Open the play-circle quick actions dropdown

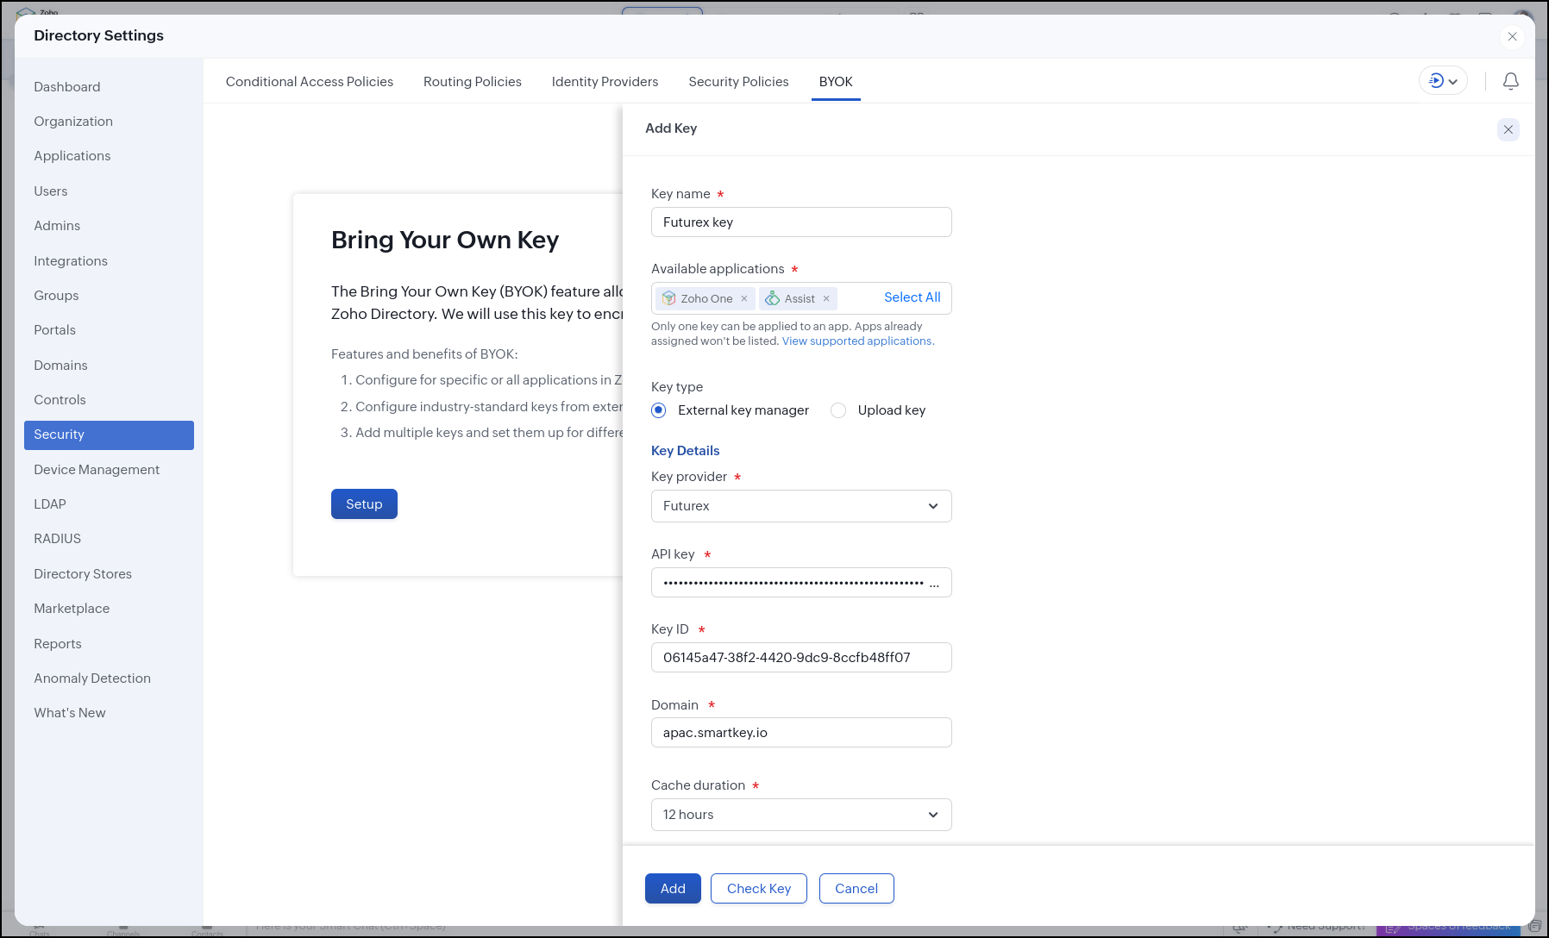(1443, 81)
